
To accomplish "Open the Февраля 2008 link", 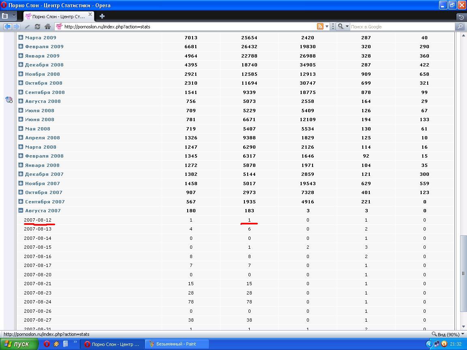I will (x=44, y=156).
